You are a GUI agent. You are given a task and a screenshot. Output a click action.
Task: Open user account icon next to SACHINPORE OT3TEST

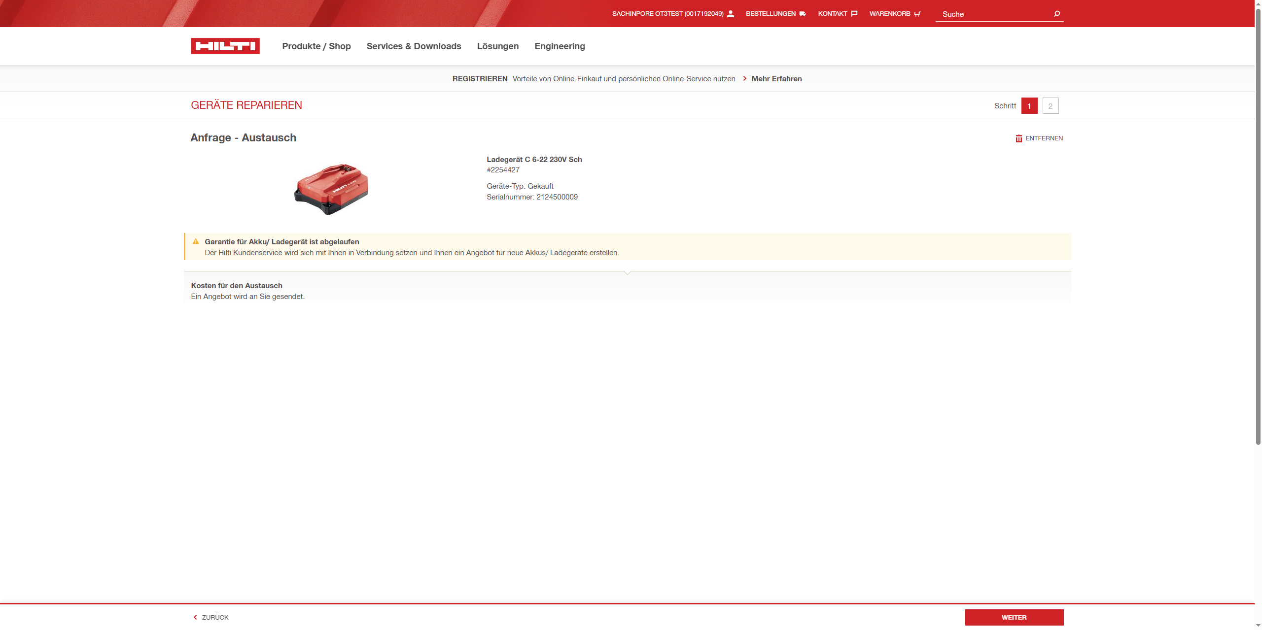(731, 14)
